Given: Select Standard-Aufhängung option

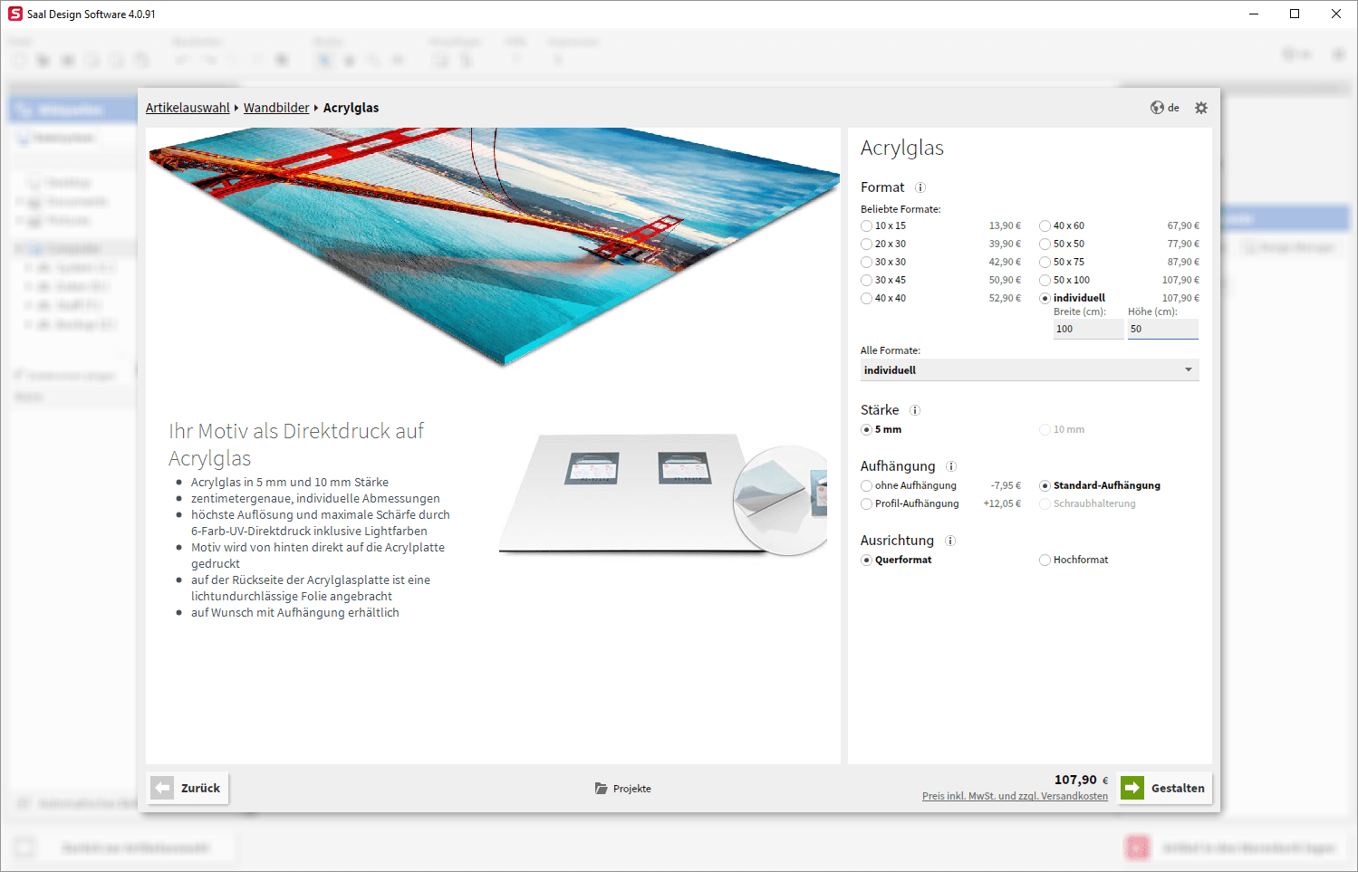Looking at the screenshot, I should tap(1045, 486).
